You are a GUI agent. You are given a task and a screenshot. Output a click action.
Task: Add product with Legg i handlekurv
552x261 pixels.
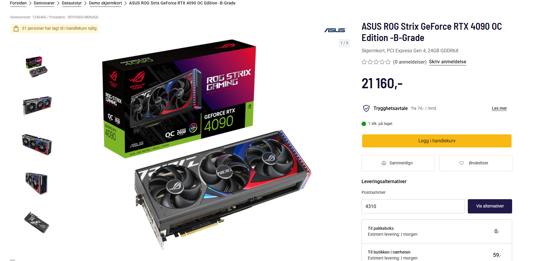click(x=437, y=141)
